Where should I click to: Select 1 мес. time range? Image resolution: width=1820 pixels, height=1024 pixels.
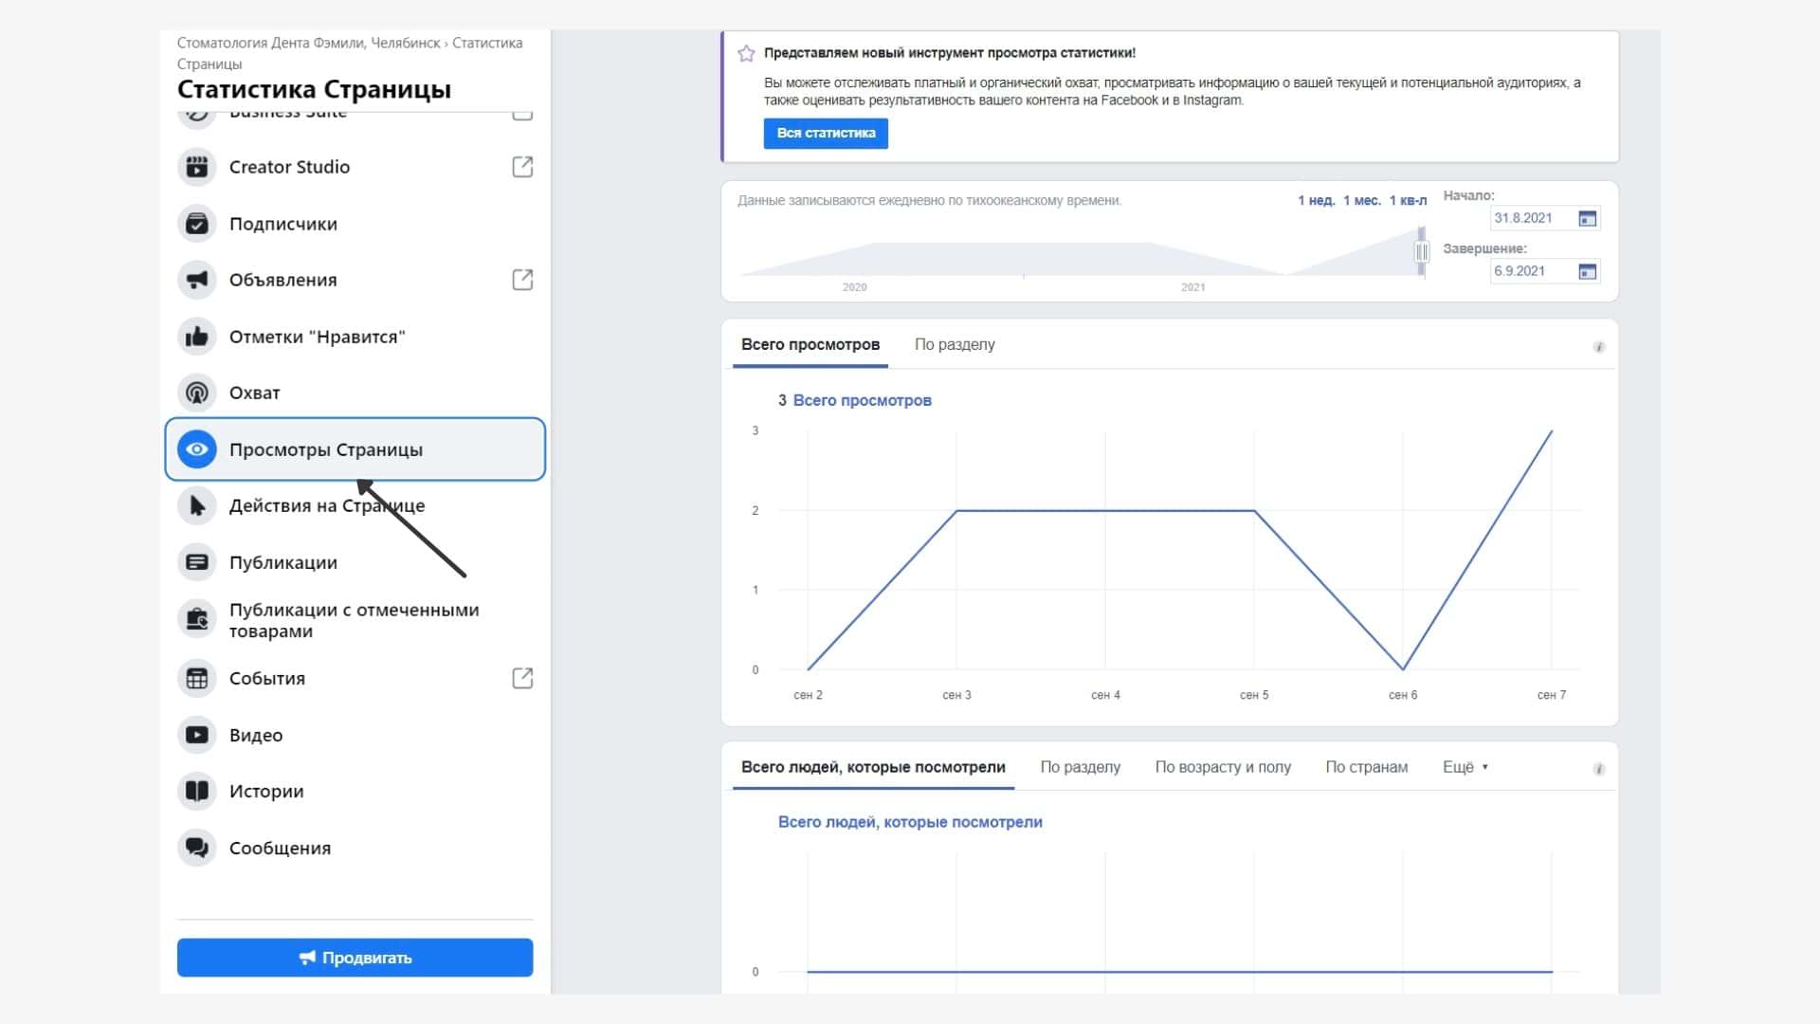point(1361,200)
